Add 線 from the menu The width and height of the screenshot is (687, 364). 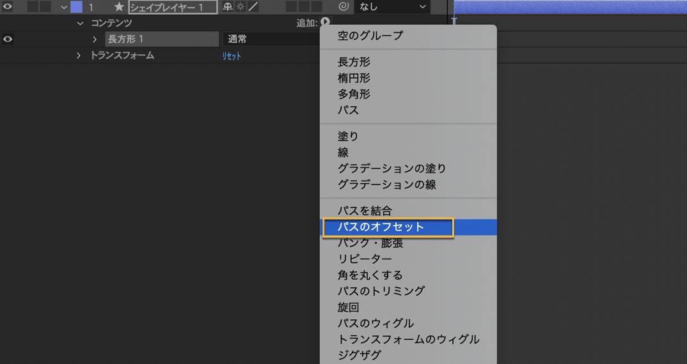click(408, 152)
